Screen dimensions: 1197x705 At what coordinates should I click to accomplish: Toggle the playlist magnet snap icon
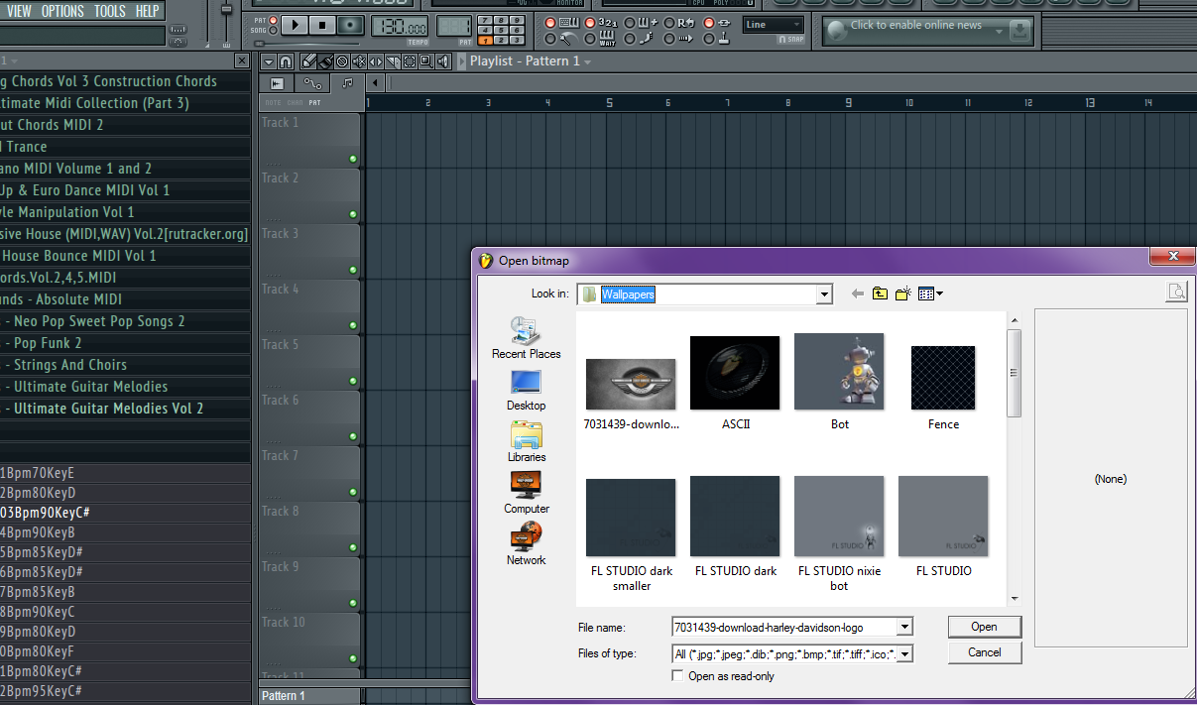pos(286,61)
